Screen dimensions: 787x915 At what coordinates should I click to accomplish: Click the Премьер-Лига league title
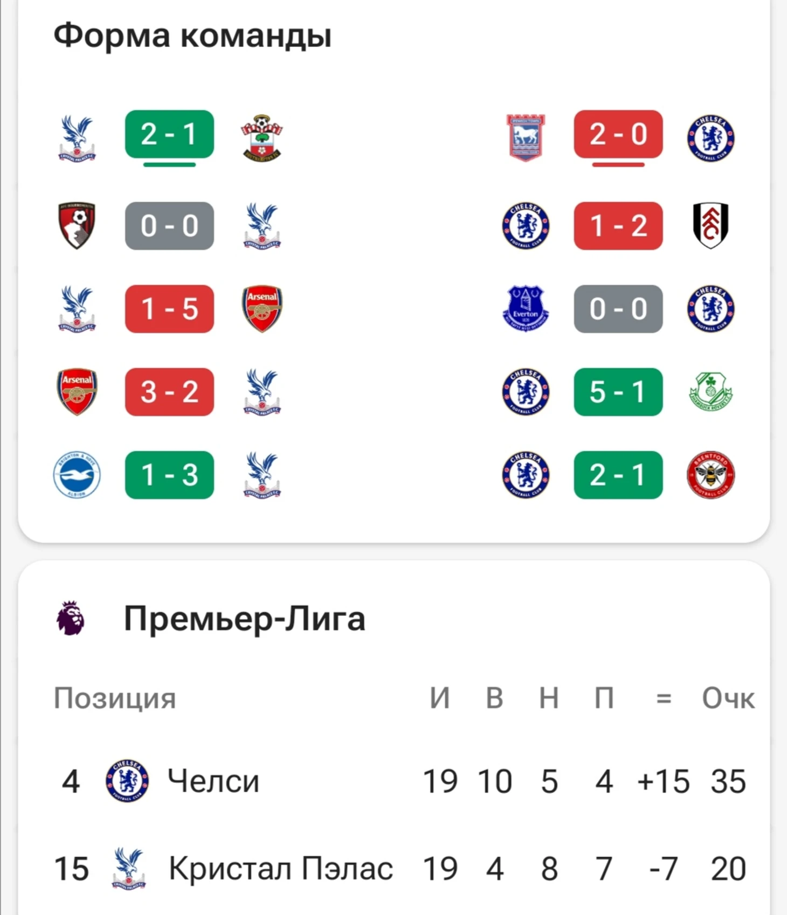(x=244, y=619)
